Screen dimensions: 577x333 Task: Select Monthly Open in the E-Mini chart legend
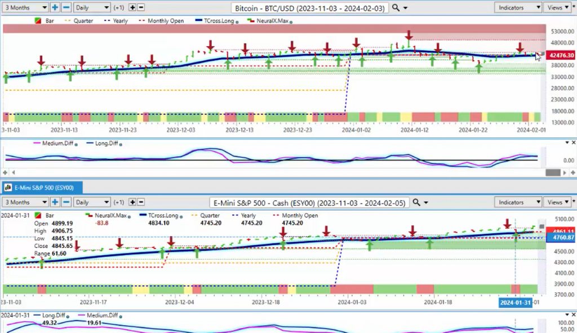click(x=300, y=216)
